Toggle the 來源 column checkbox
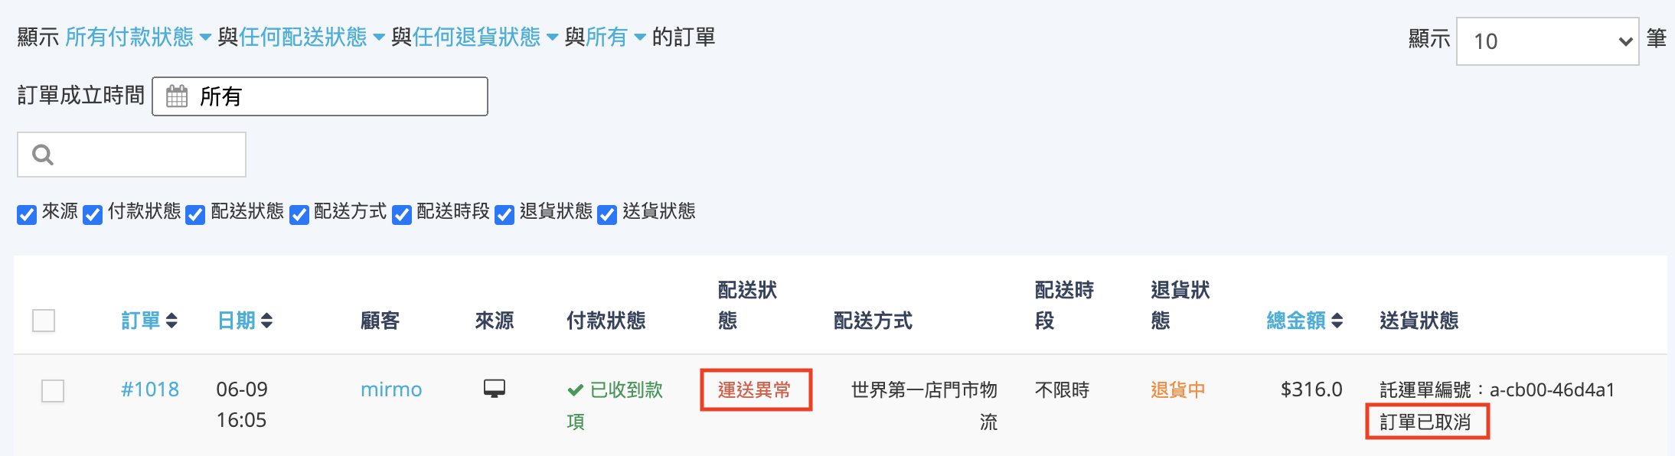The width and height of the screenshot is (1675, 456). tap(27, 214)
